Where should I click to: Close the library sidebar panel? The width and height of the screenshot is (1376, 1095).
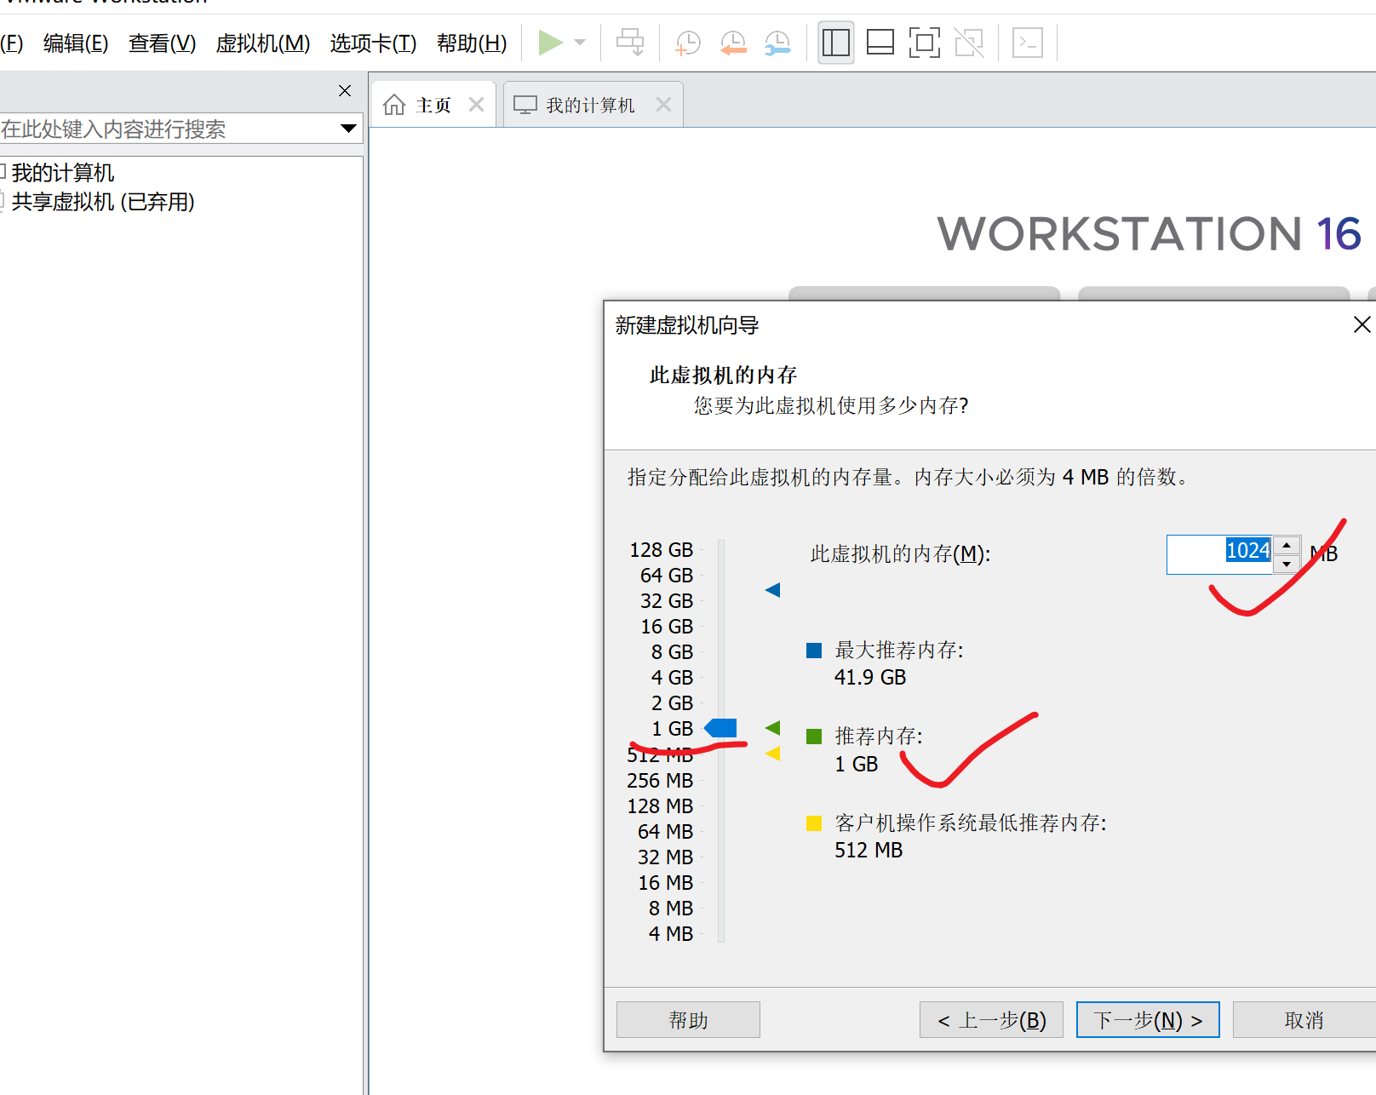pos(345,90)
